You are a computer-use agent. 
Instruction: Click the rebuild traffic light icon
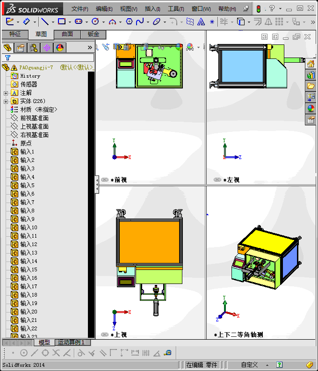tap(259, 9)
